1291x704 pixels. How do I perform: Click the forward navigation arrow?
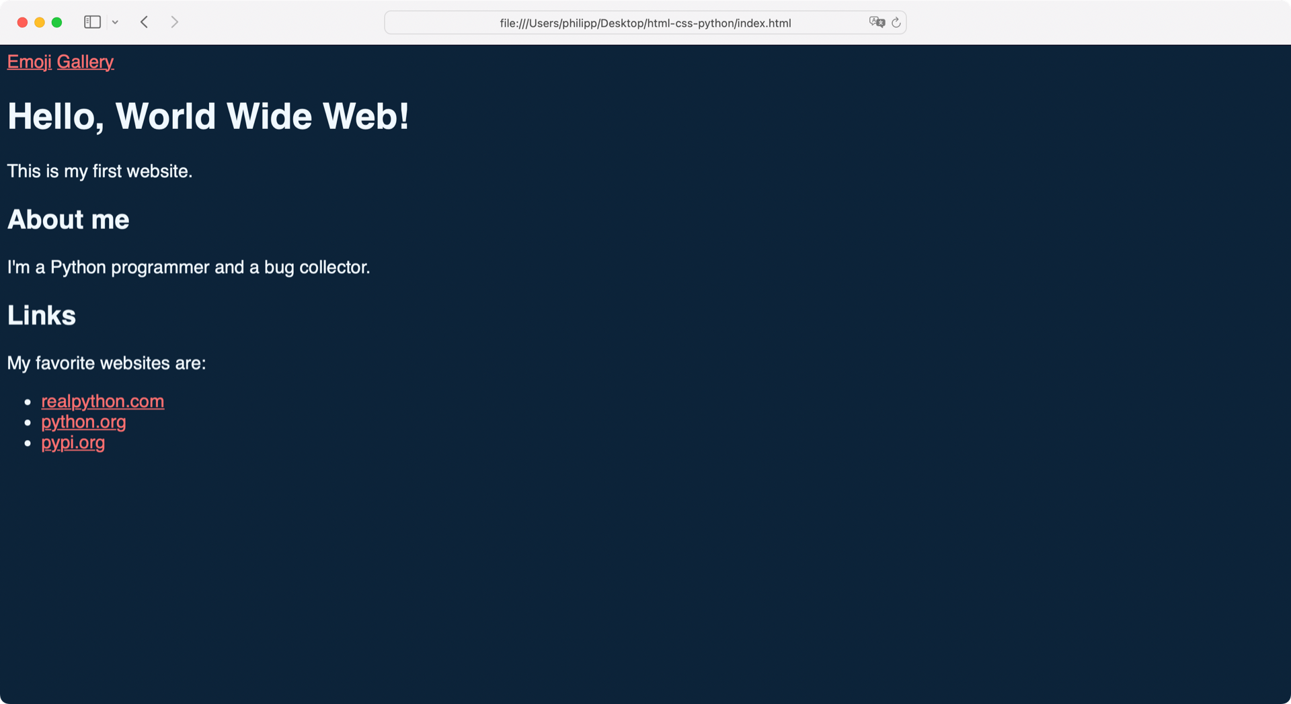click(x=174, y=21)
